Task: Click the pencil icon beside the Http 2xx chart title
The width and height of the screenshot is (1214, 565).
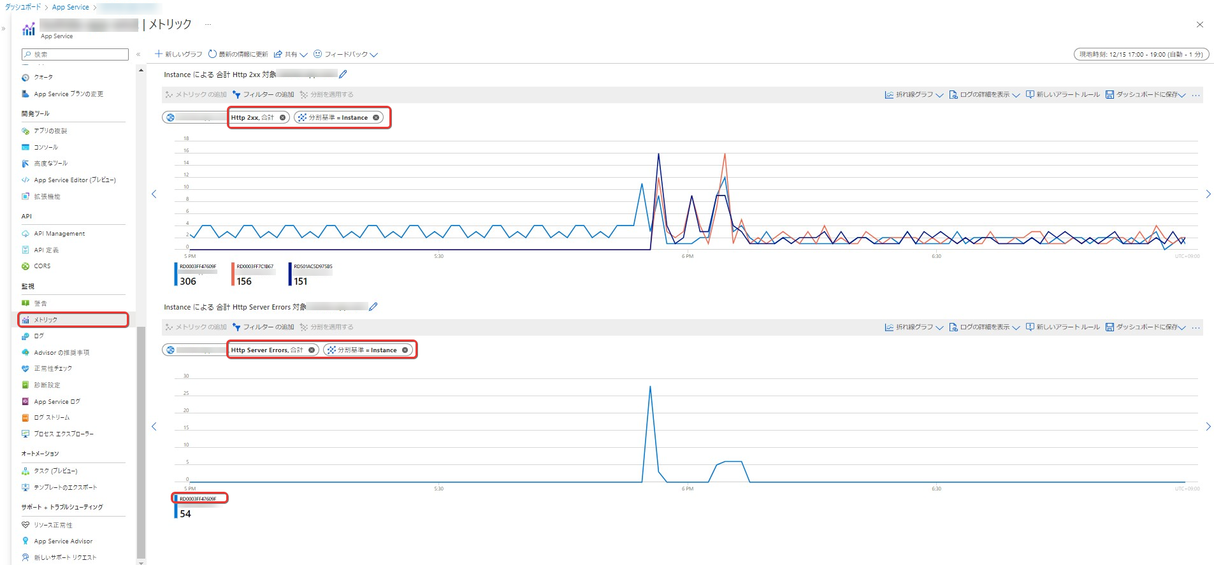Action: click(x=343, y=75)
